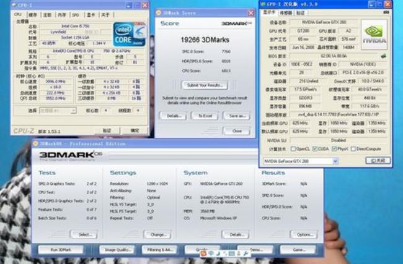Screen dimensions: 403x264
Task: Open the NVIDIA GeForce GTX 260 card dropdown
Action: 335,161
